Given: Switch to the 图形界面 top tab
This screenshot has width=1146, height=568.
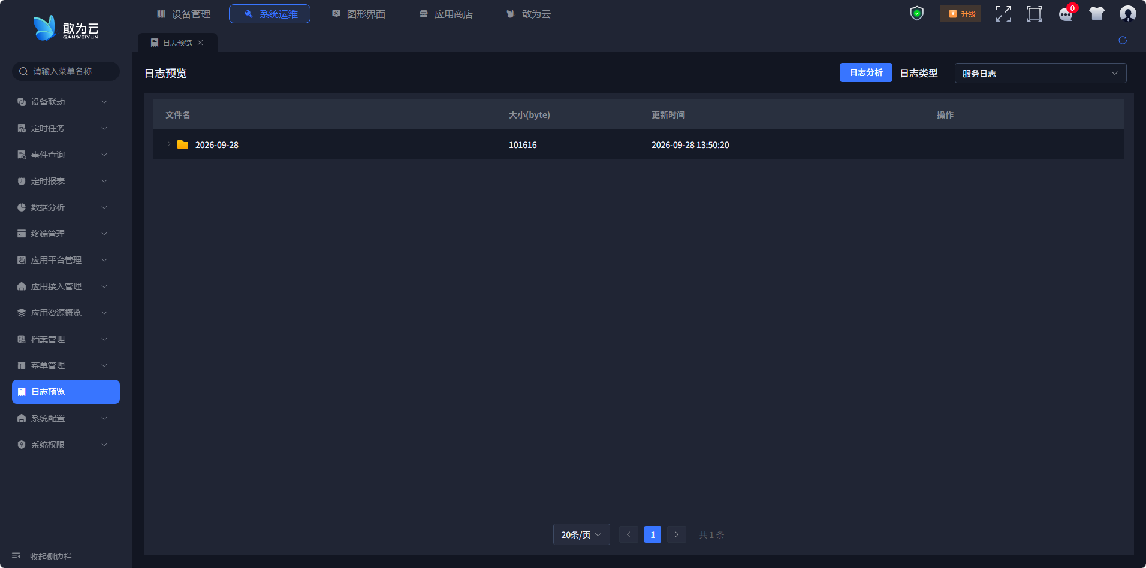Looking at the screenshot, I should click(358, 14).
